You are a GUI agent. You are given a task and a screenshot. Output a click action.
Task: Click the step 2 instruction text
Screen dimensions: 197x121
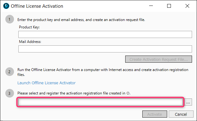click(103, 72)
